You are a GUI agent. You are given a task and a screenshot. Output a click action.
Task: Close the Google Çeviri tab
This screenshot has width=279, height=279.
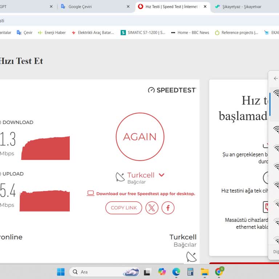pos(128,7)
